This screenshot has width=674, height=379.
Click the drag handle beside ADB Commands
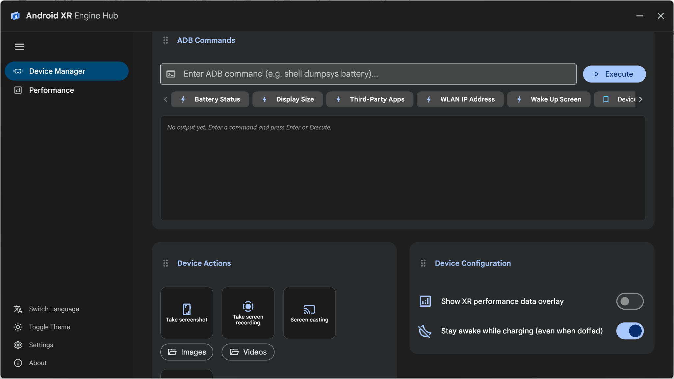[166, 40]
